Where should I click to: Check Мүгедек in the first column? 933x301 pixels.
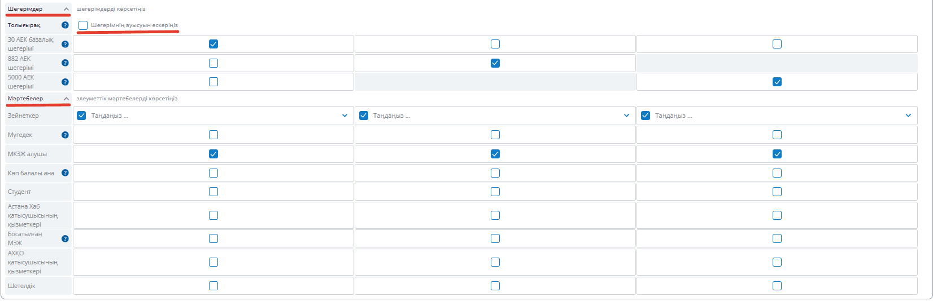(x=213, y=135)
